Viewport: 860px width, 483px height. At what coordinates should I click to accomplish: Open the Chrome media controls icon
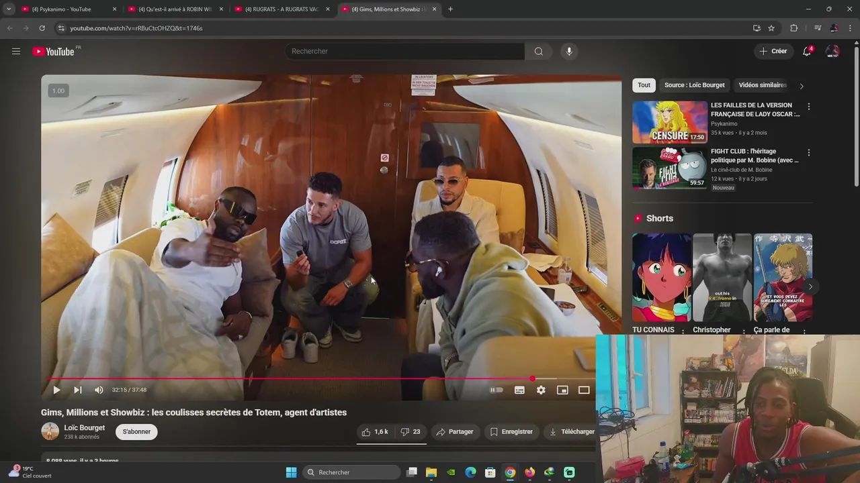pyautogui.click(x=818, y=28)
